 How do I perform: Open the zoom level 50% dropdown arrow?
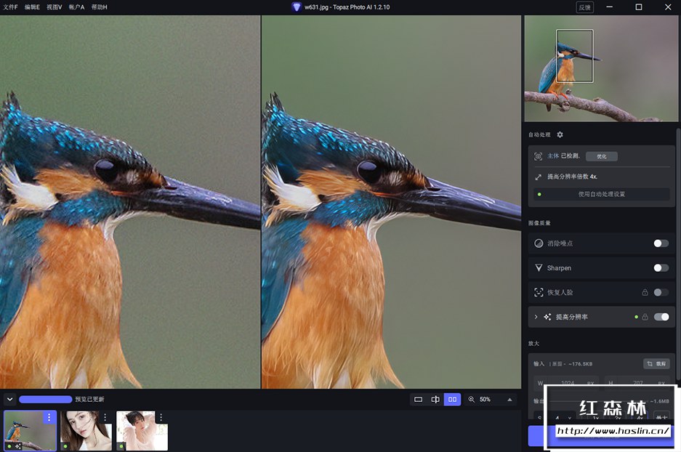[509, 400]
